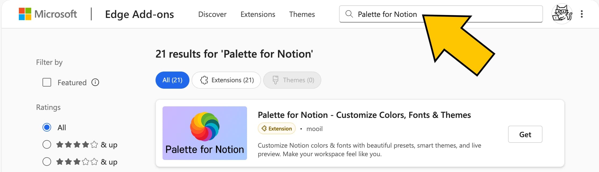Viewport: 599px width, 172px height.
Task: Get the Palette for Notion extension
Action: point(525,134)
